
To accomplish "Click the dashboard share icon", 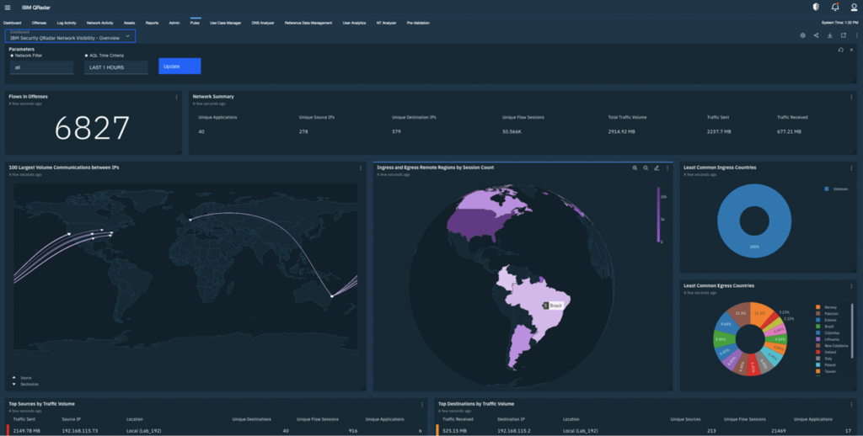I will click(x=817, y=35).
